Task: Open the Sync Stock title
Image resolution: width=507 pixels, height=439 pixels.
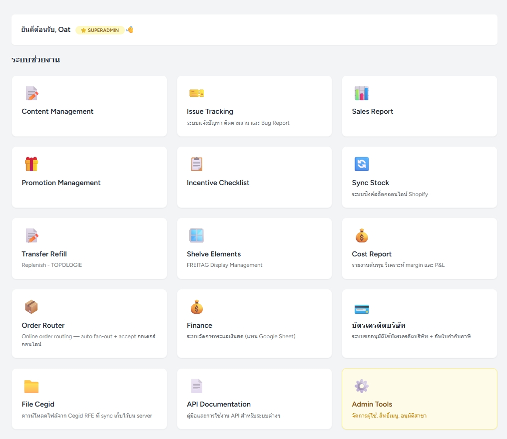Action: 370,183
